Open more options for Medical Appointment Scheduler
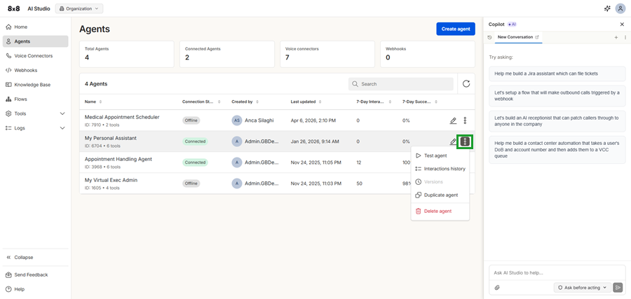Screen dimensions: 631x299 [x=466, y=120]
